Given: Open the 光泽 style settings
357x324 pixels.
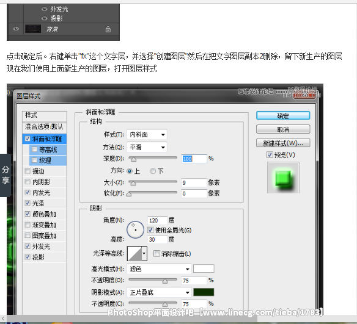Looking at the screenshot, I should [x=39, y=203].
